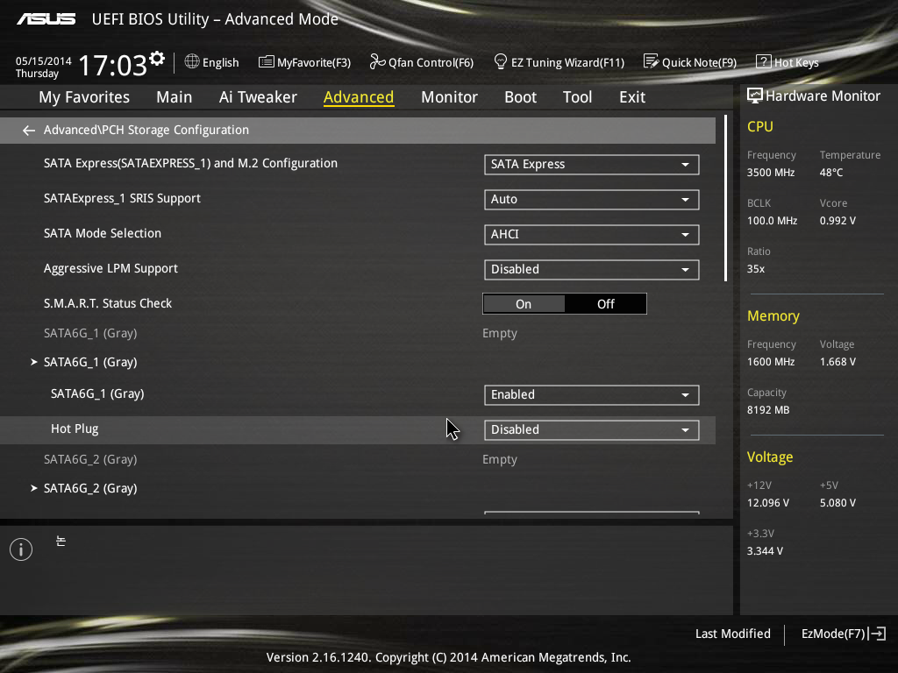Launch EZ Tuning Wizard bulb icon

point(501,62)
